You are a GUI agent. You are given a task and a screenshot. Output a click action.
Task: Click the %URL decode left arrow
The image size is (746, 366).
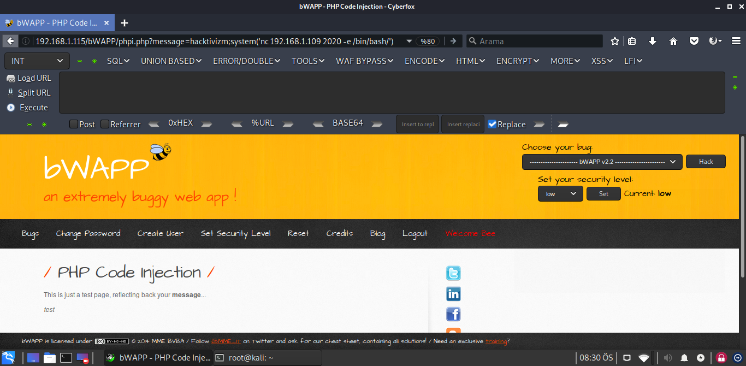(x=236, y=124)
